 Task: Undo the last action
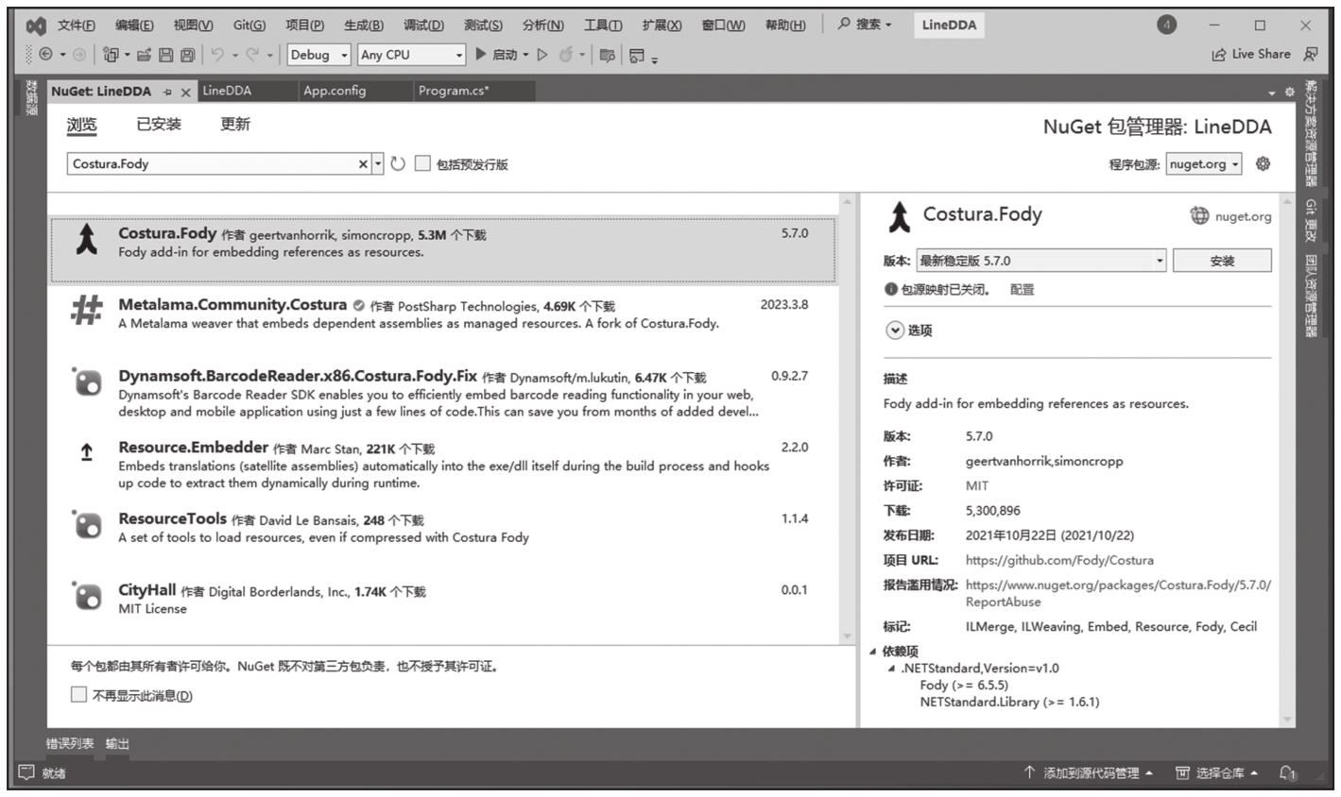[x=217, y=55]
